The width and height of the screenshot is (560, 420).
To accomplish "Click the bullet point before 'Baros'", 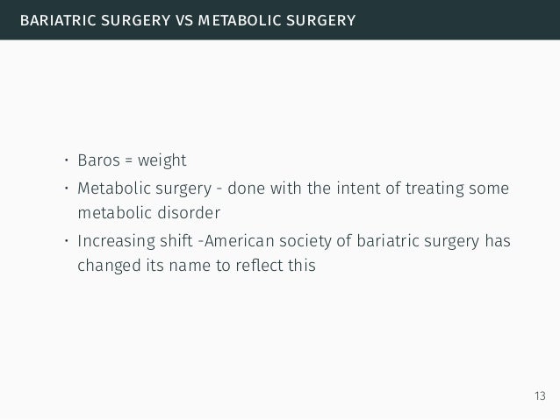I will 67,160.
